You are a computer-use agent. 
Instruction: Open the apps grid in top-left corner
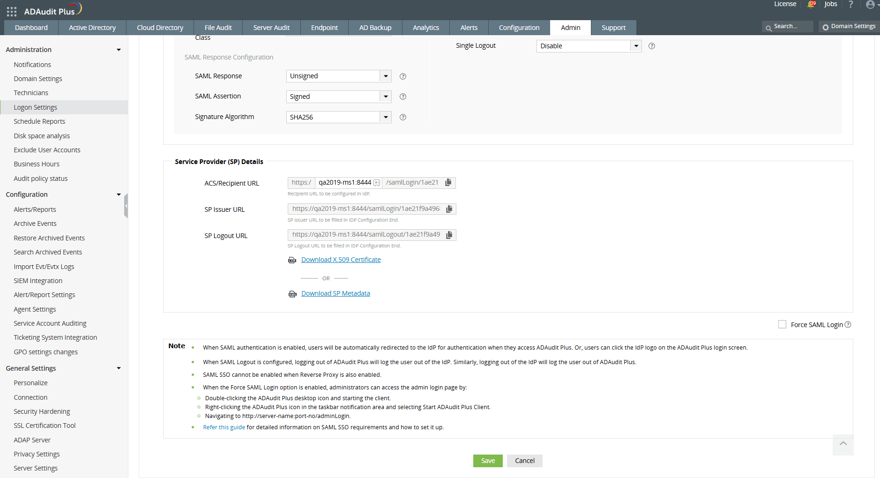[10, 11]
